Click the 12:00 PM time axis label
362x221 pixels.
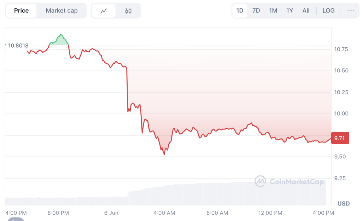pyautogui.click(x=270, y=213)
